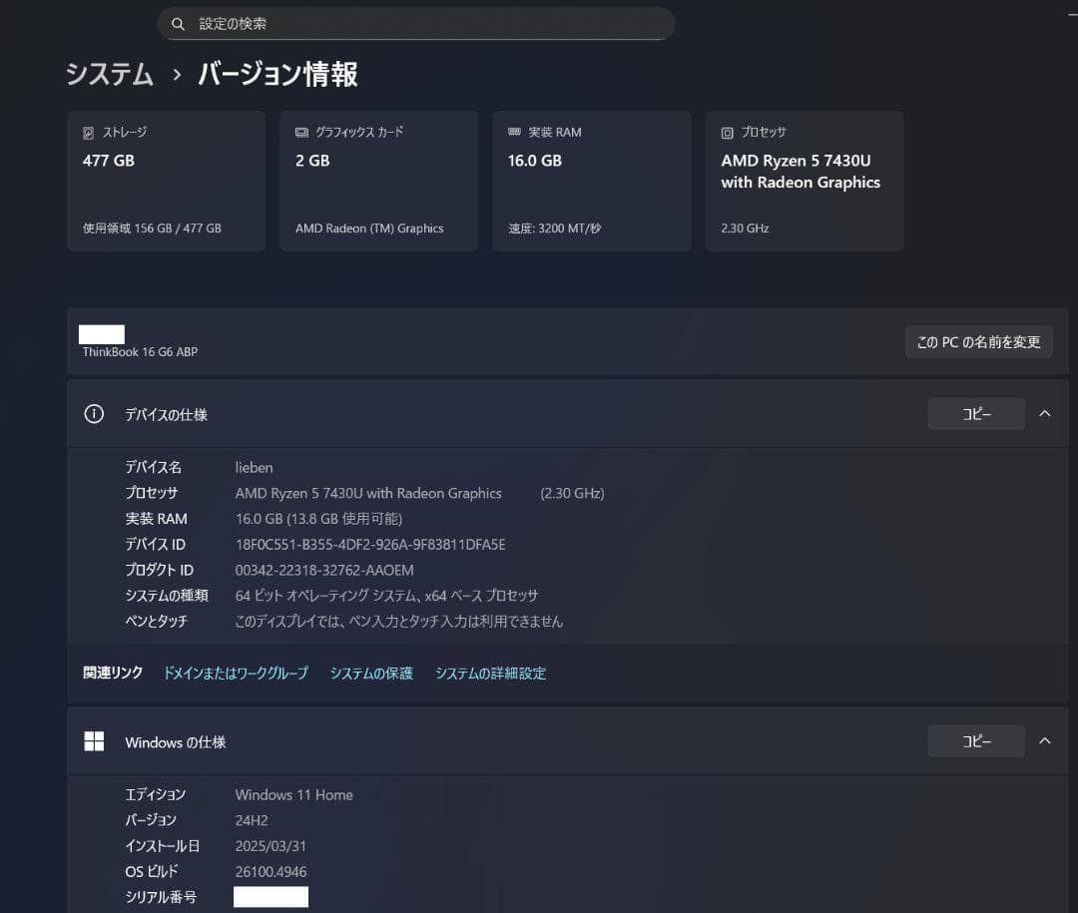
Task: Click the RAM icon on the 実装 RAM card
Action: click(514, 131)
